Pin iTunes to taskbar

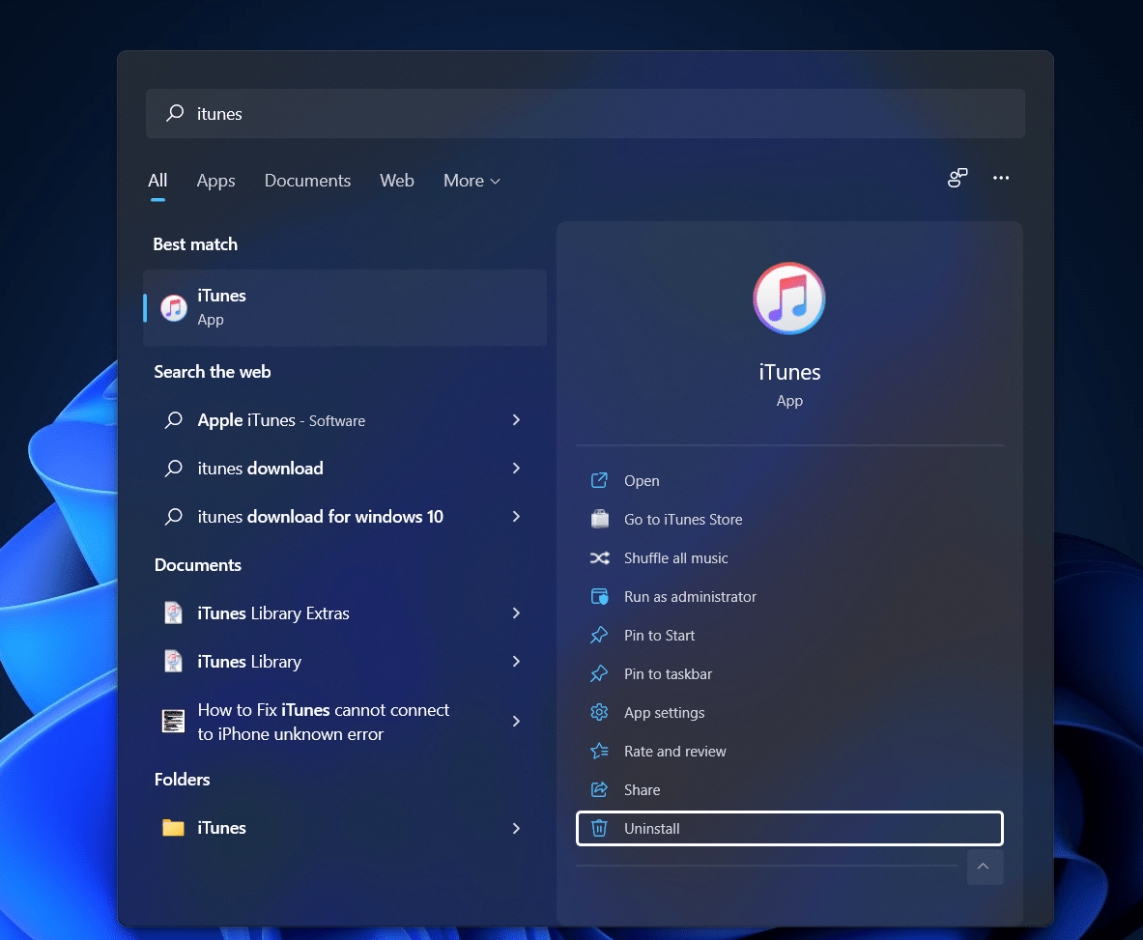(668, 674)
